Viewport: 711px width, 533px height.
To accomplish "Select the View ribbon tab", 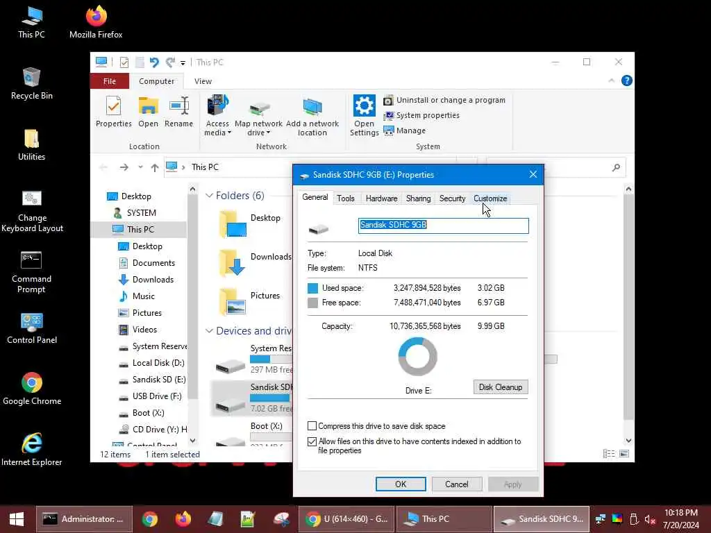I will [x=203, y=81].
